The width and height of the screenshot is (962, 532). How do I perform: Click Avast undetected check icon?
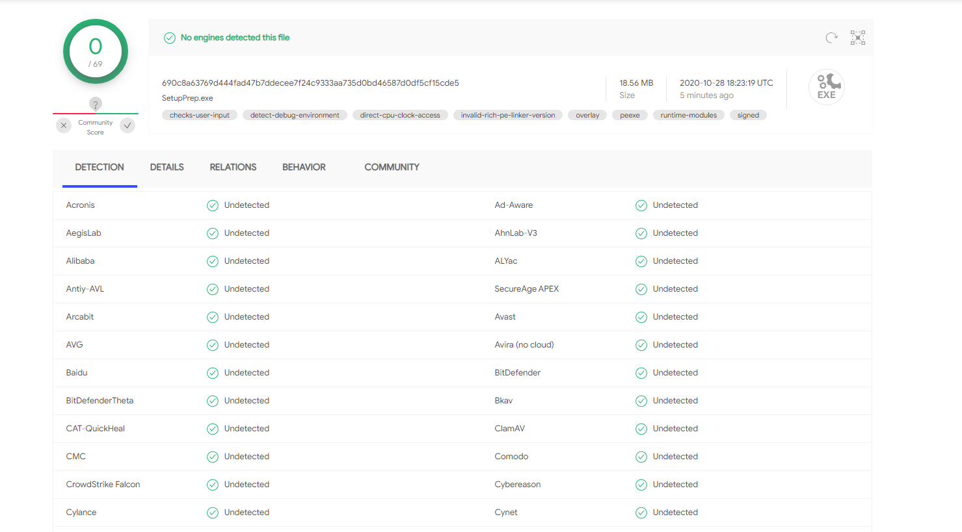pyautogui.click(x=641, y=317)
